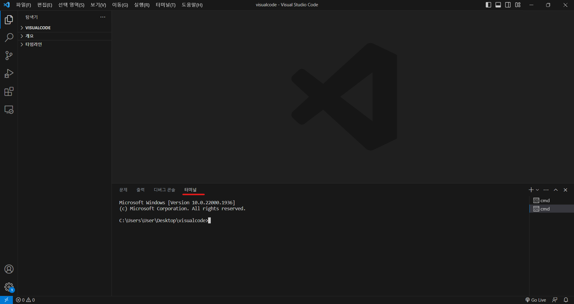Open the 선택 영역(S) menu

pyautogui.click(x=71, y=5)
